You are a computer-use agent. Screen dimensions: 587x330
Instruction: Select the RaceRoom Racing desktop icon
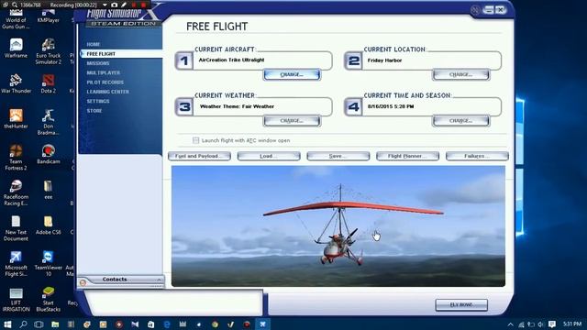tap(16, 192)
